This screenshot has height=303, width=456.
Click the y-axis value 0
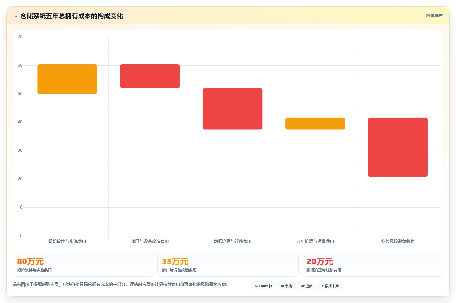coord(21,236)
